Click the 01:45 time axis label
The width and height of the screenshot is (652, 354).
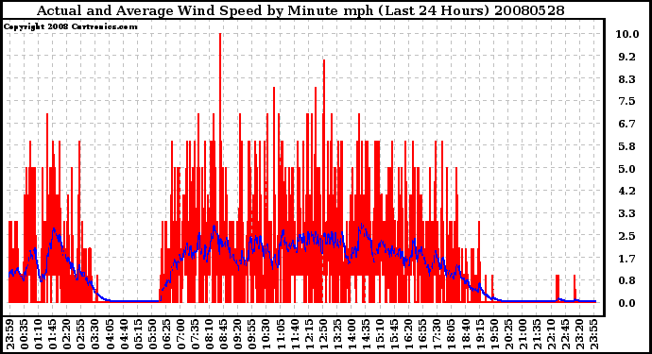pyautogui.click(x=52, y=334)
